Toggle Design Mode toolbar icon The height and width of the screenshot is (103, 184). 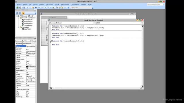(x=53, y=8)
